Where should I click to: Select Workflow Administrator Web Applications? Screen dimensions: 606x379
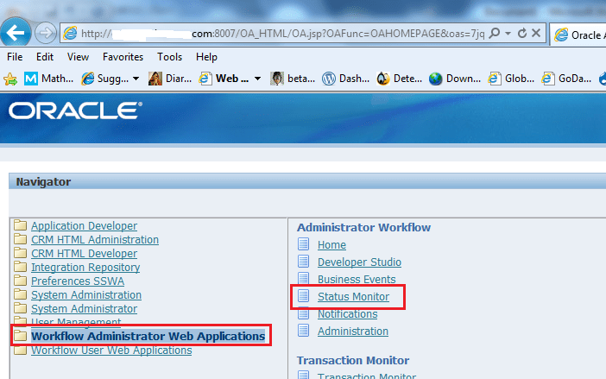148,336
